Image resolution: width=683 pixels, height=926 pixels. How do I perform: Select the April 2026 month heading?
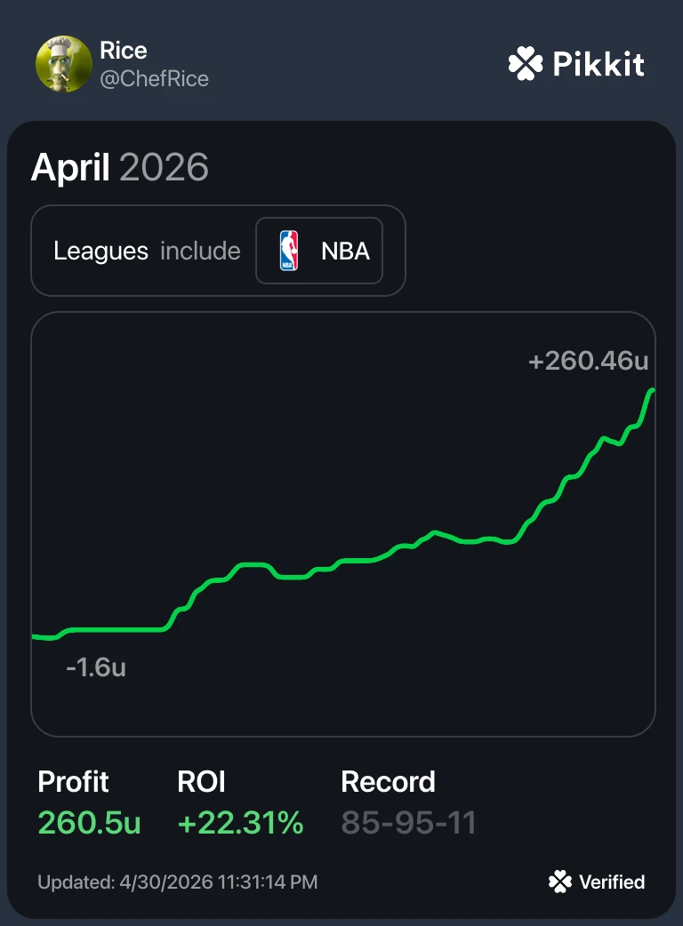coord(120,167)
